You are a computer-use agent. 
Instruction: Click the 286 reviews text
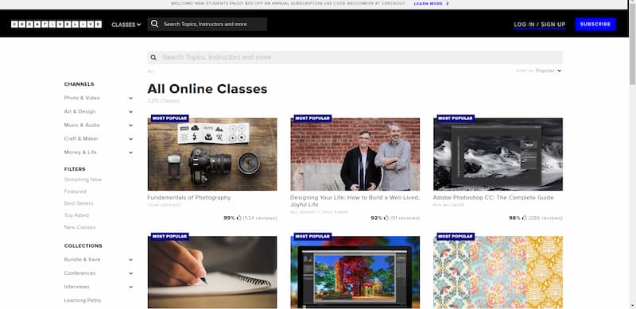click(x=545, y=218)
